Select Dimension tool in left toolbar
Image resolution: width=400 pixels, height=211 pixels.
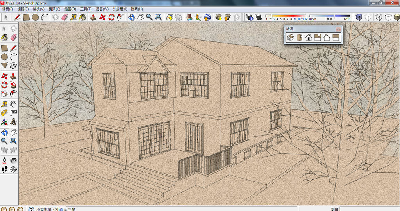(x=13, y=104)
